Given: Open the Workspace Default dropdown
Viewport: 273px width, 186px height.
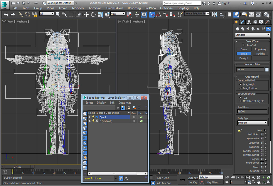Looking at the screenshot, I should click(x=60, y=3).
